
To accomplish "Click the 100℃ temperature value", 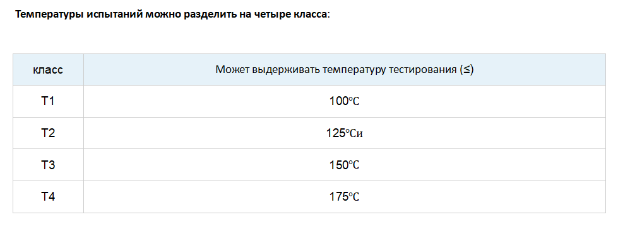I will pyautogui.click(x=345, y=101).
